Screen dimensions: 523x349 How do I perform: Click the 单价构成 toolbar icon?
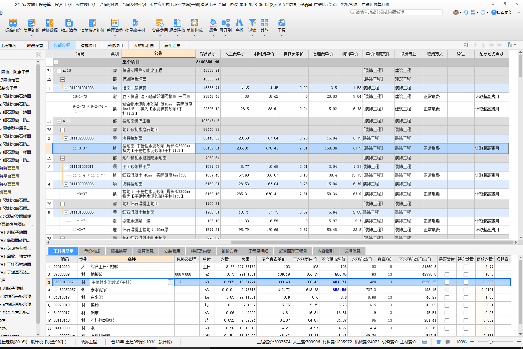(x=195, y=26)
